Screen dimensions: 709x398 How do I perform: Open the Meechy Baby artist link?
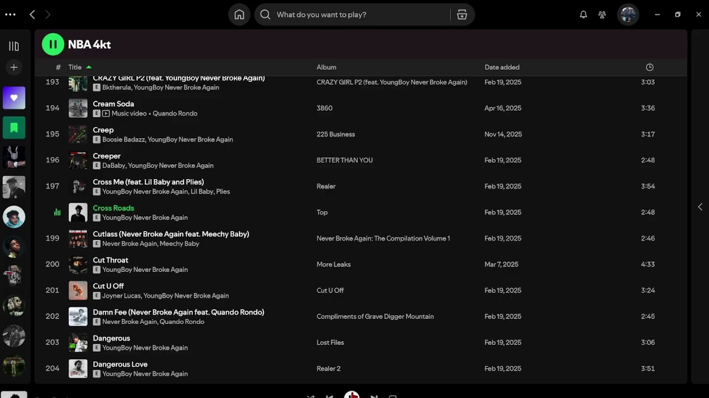click(x=180, y=243)
